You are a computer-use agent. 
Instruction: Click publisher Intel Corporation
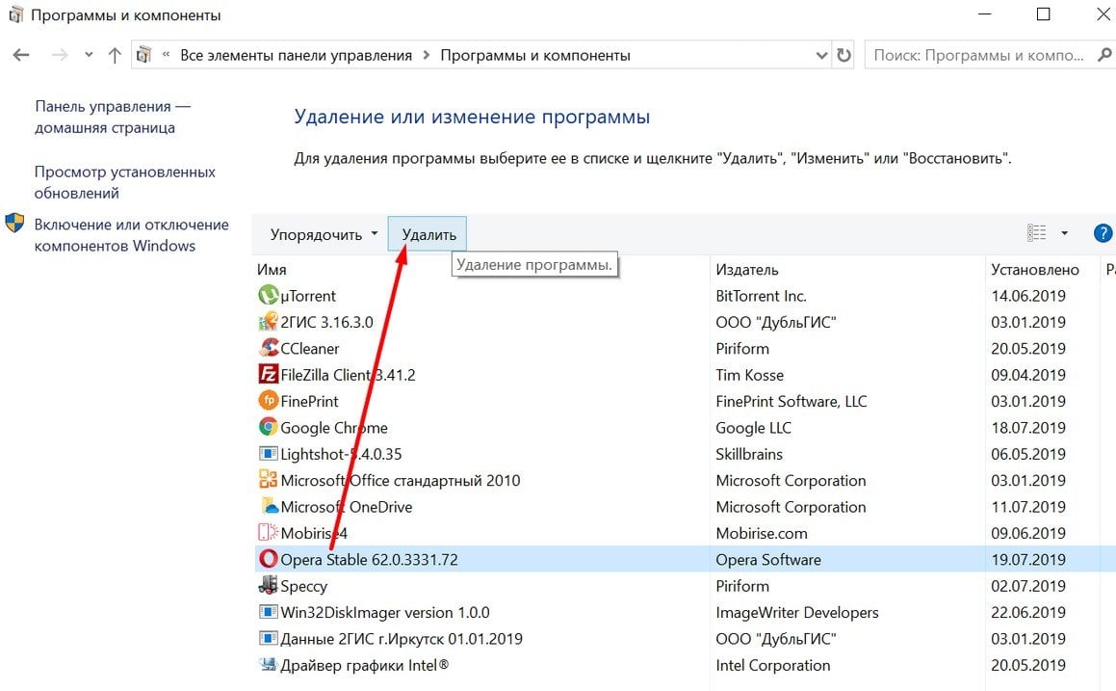click(x=772, y=664)
